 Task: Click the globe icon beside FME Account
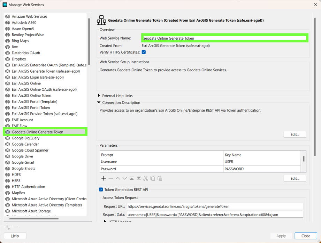8,120
